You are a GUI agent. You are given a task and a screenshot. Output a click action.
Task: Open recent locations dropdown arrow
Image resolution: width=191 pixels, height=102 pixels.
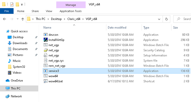click(x=18, y=19)
